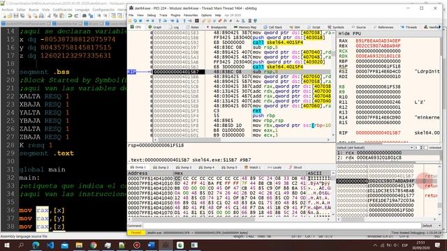
Task: Click the Chrome icon in the taskbar
Action: click(94, 245)
